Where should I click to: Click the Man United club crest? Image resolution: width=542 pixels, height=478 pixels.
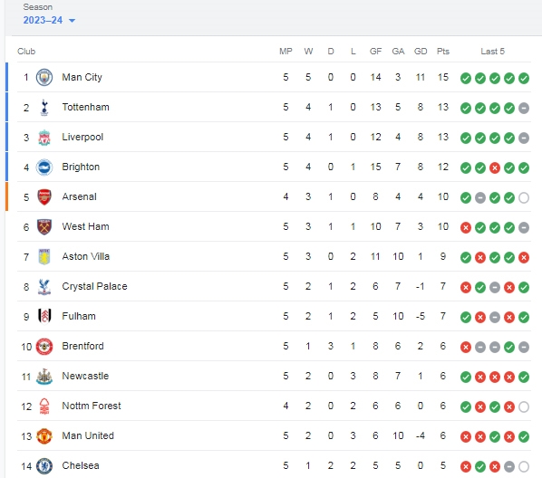(x=44, y=436)
